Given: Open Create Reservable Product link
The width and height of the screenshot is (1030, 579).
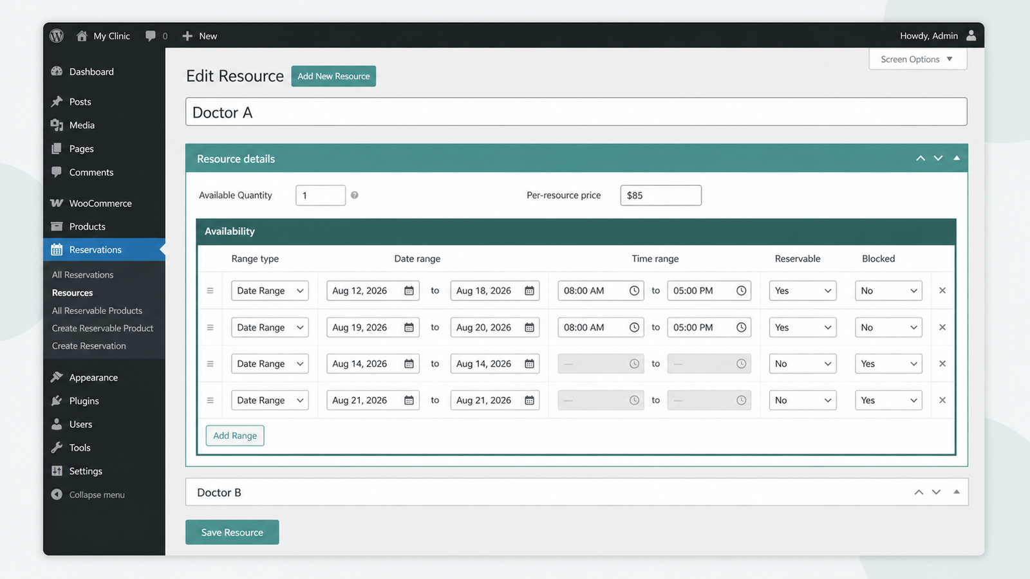Looking at the screenshot, I should [103, 328].
